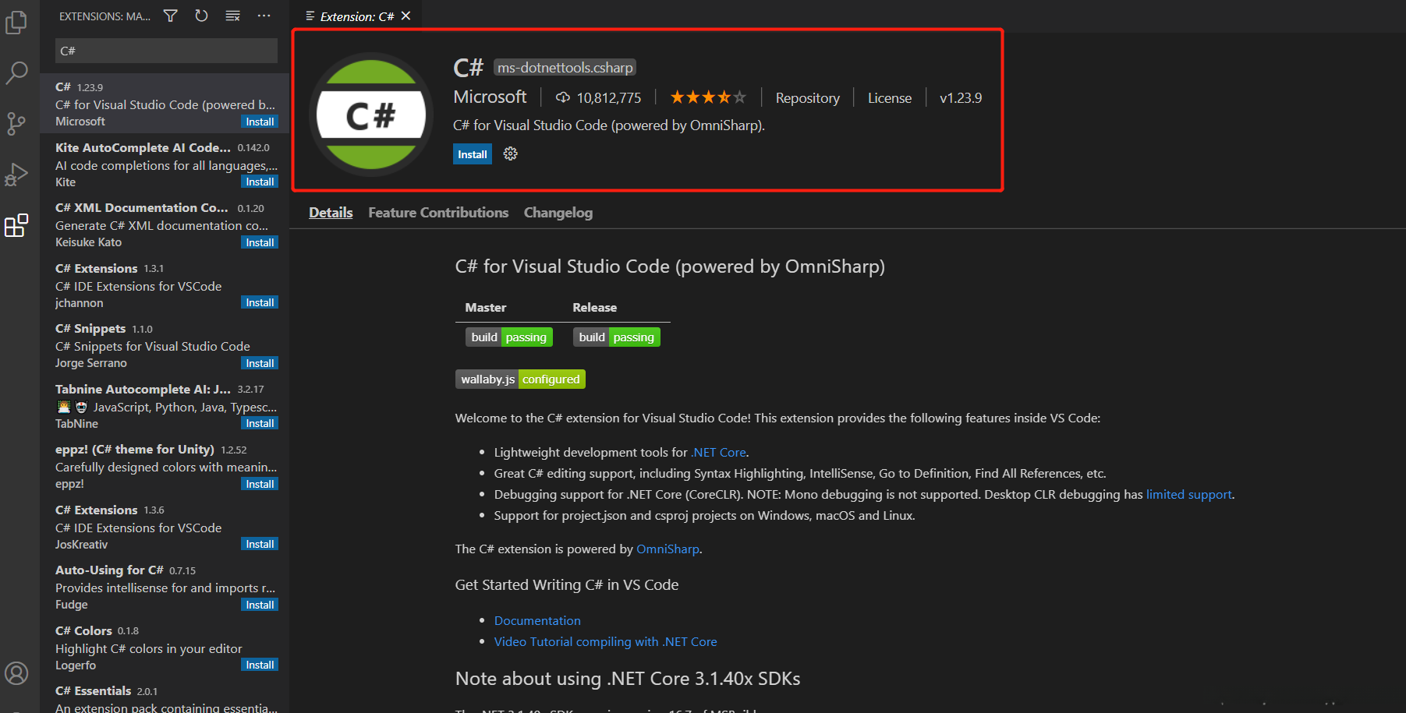Open the .NET Core link
Screen dimensions: 1406x713
pyautogui.click(x=719, y=452)
